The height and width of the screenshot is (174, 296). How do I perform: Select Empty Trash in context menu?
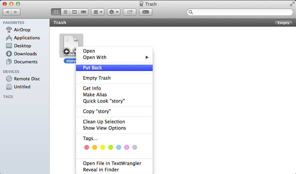click(97, 78)
